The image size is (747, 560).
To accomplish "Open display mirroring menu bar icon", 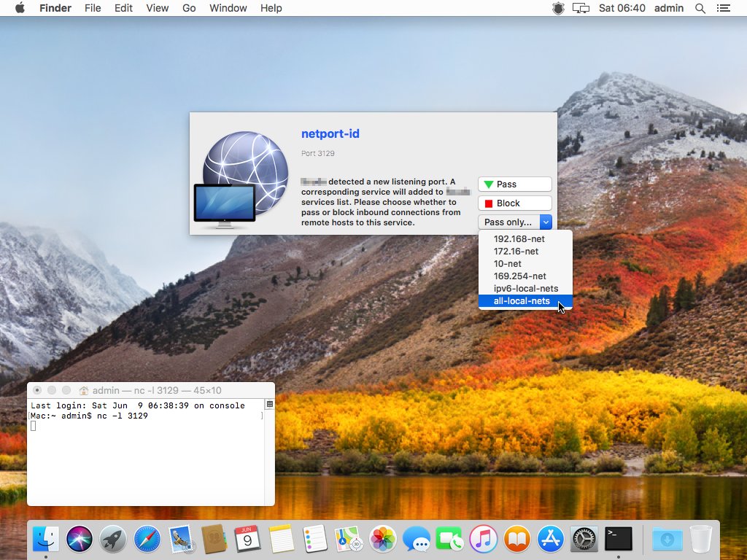I will click(x=581, y=8).
